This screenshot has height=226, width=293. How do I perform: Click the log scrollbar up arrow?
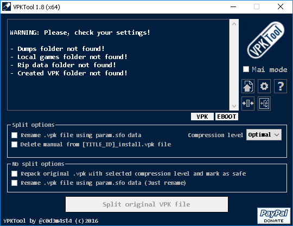234,24
